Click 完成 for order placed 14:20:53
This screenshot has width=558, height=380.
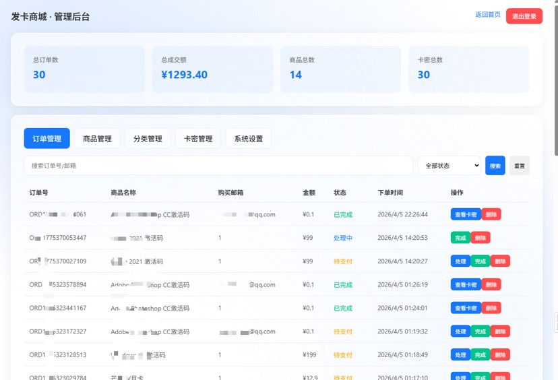click(x=460, y=238)
